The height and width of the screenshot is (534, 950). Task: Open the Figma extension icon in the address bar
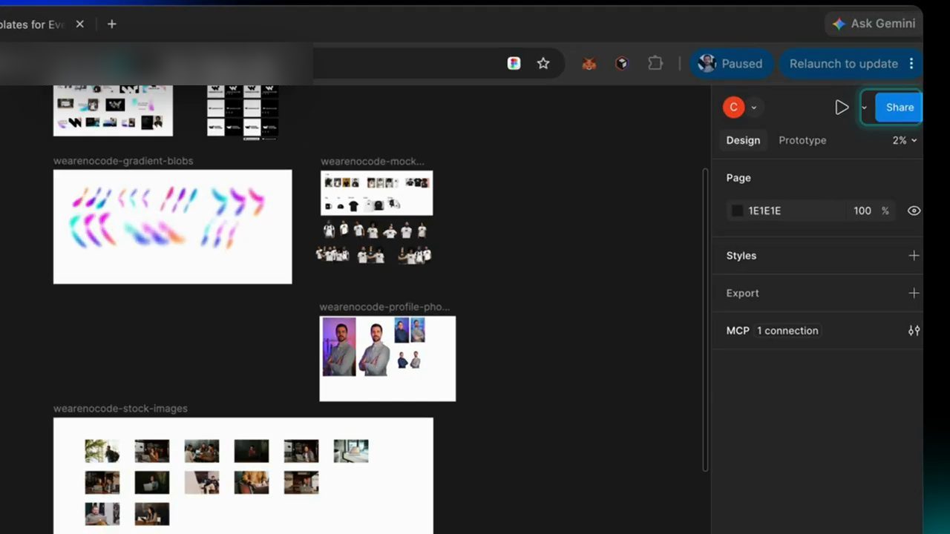tap(514, 64)
